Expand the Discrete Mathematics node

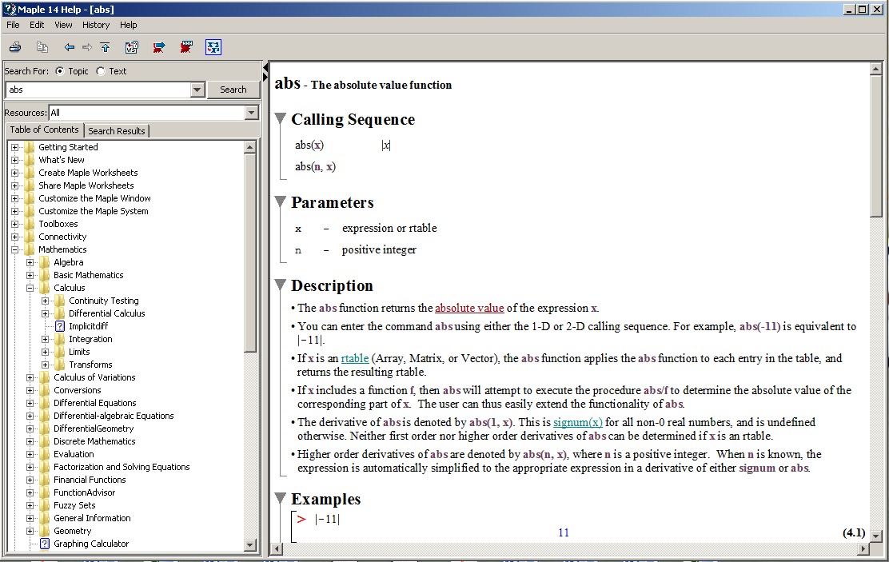pos(30,442)
